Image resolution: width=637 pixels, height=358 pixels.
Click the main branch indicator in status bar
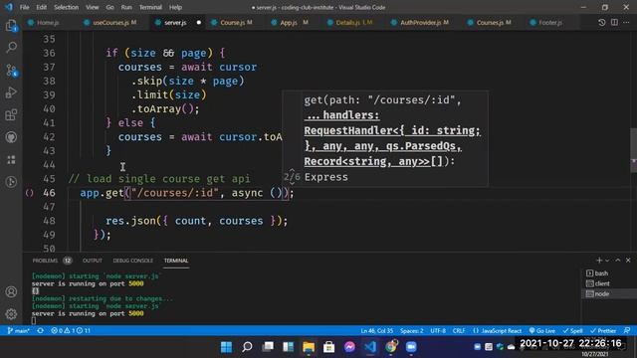(19, 331)
